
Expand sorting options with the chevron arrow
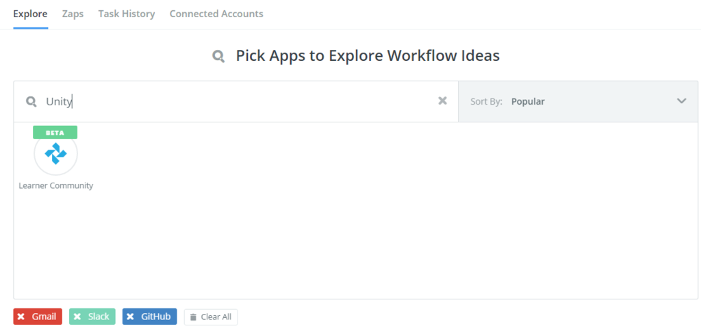pyautogui.click(x=681, y=101)
